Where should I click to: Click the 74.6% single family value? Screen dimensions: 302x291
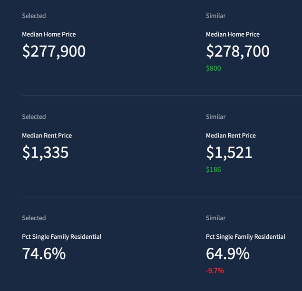[44, 254]
